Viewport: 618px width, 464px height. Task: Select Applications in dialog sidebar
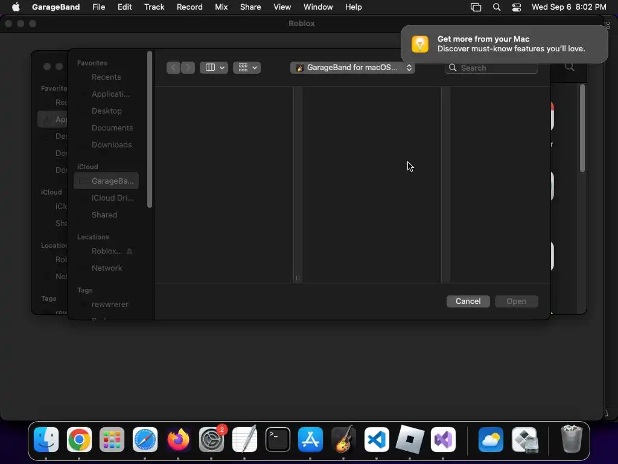[x=106, y=94]
